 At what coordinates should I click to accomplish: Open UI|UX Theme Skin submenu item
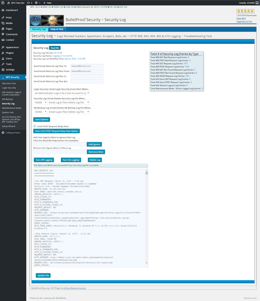11,119
